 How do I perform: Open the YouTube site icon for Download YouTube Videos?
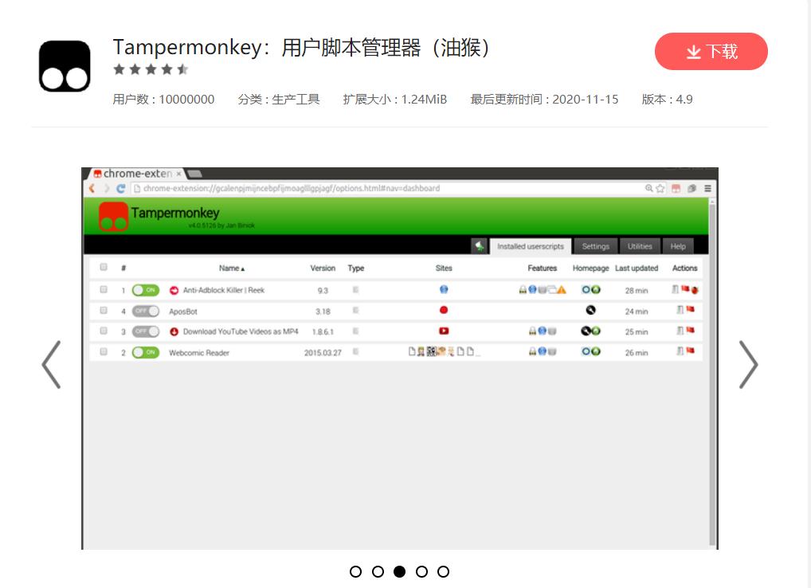(x=443, y=331)
